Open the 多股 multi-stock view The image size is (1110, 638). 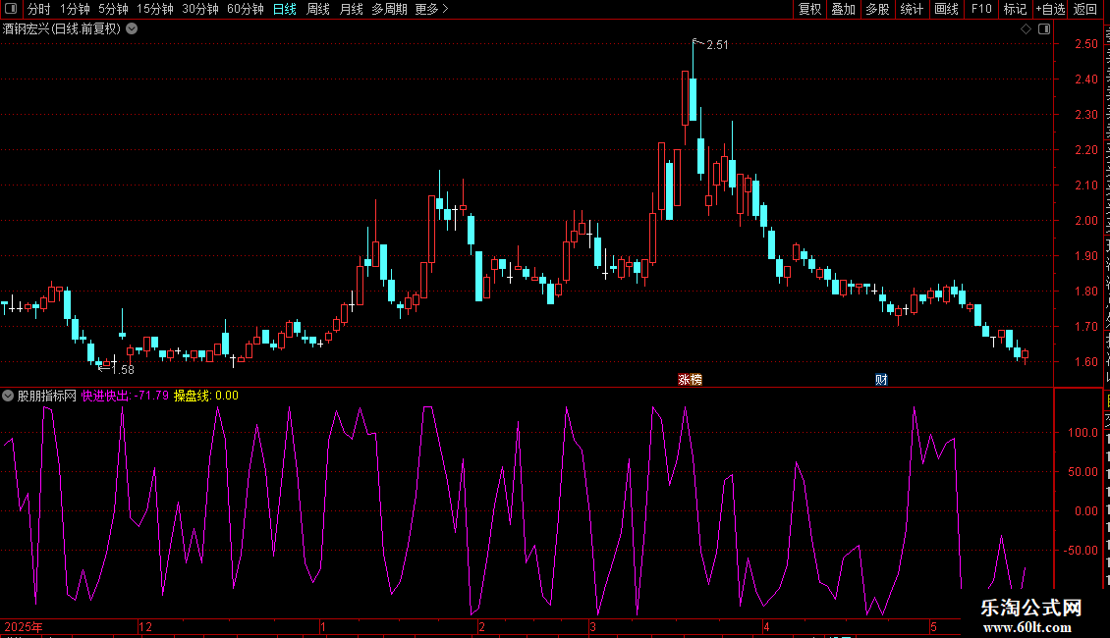click(877, 9)
